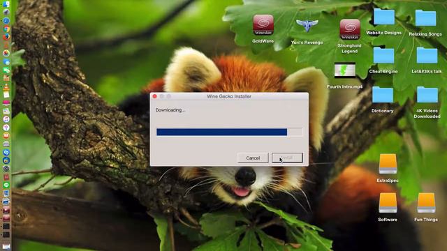Launch Safari from the dock
The image size is (447, 251).
6,20
